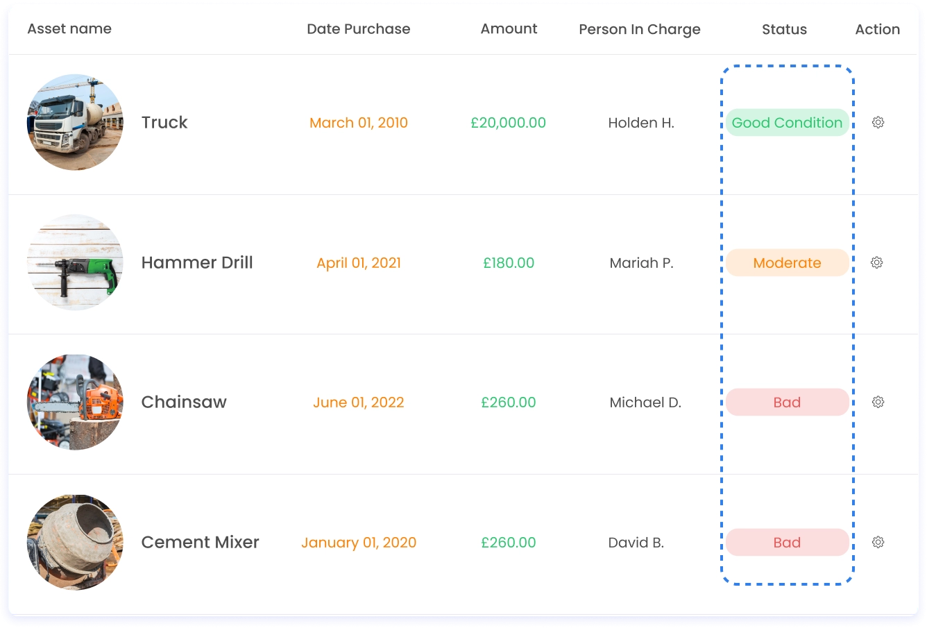Click the Amount column header
Viewport: 927px width, 628px height.
[509, 28]
